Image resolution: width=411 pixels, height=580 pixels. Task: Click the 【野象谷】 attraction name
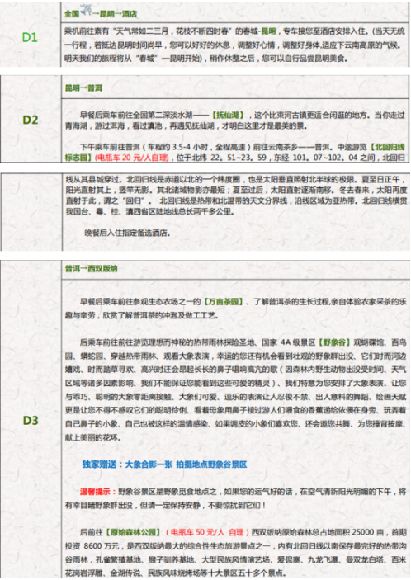[x=334, y=342]
